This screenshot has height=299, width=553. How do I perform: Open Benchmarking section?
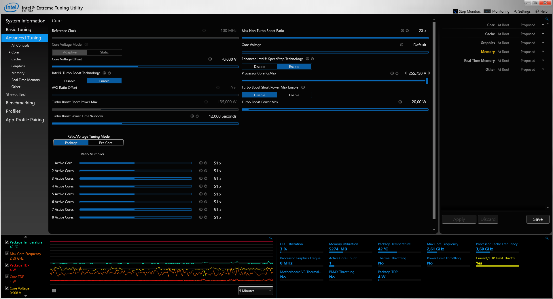[x=20, y=103]
